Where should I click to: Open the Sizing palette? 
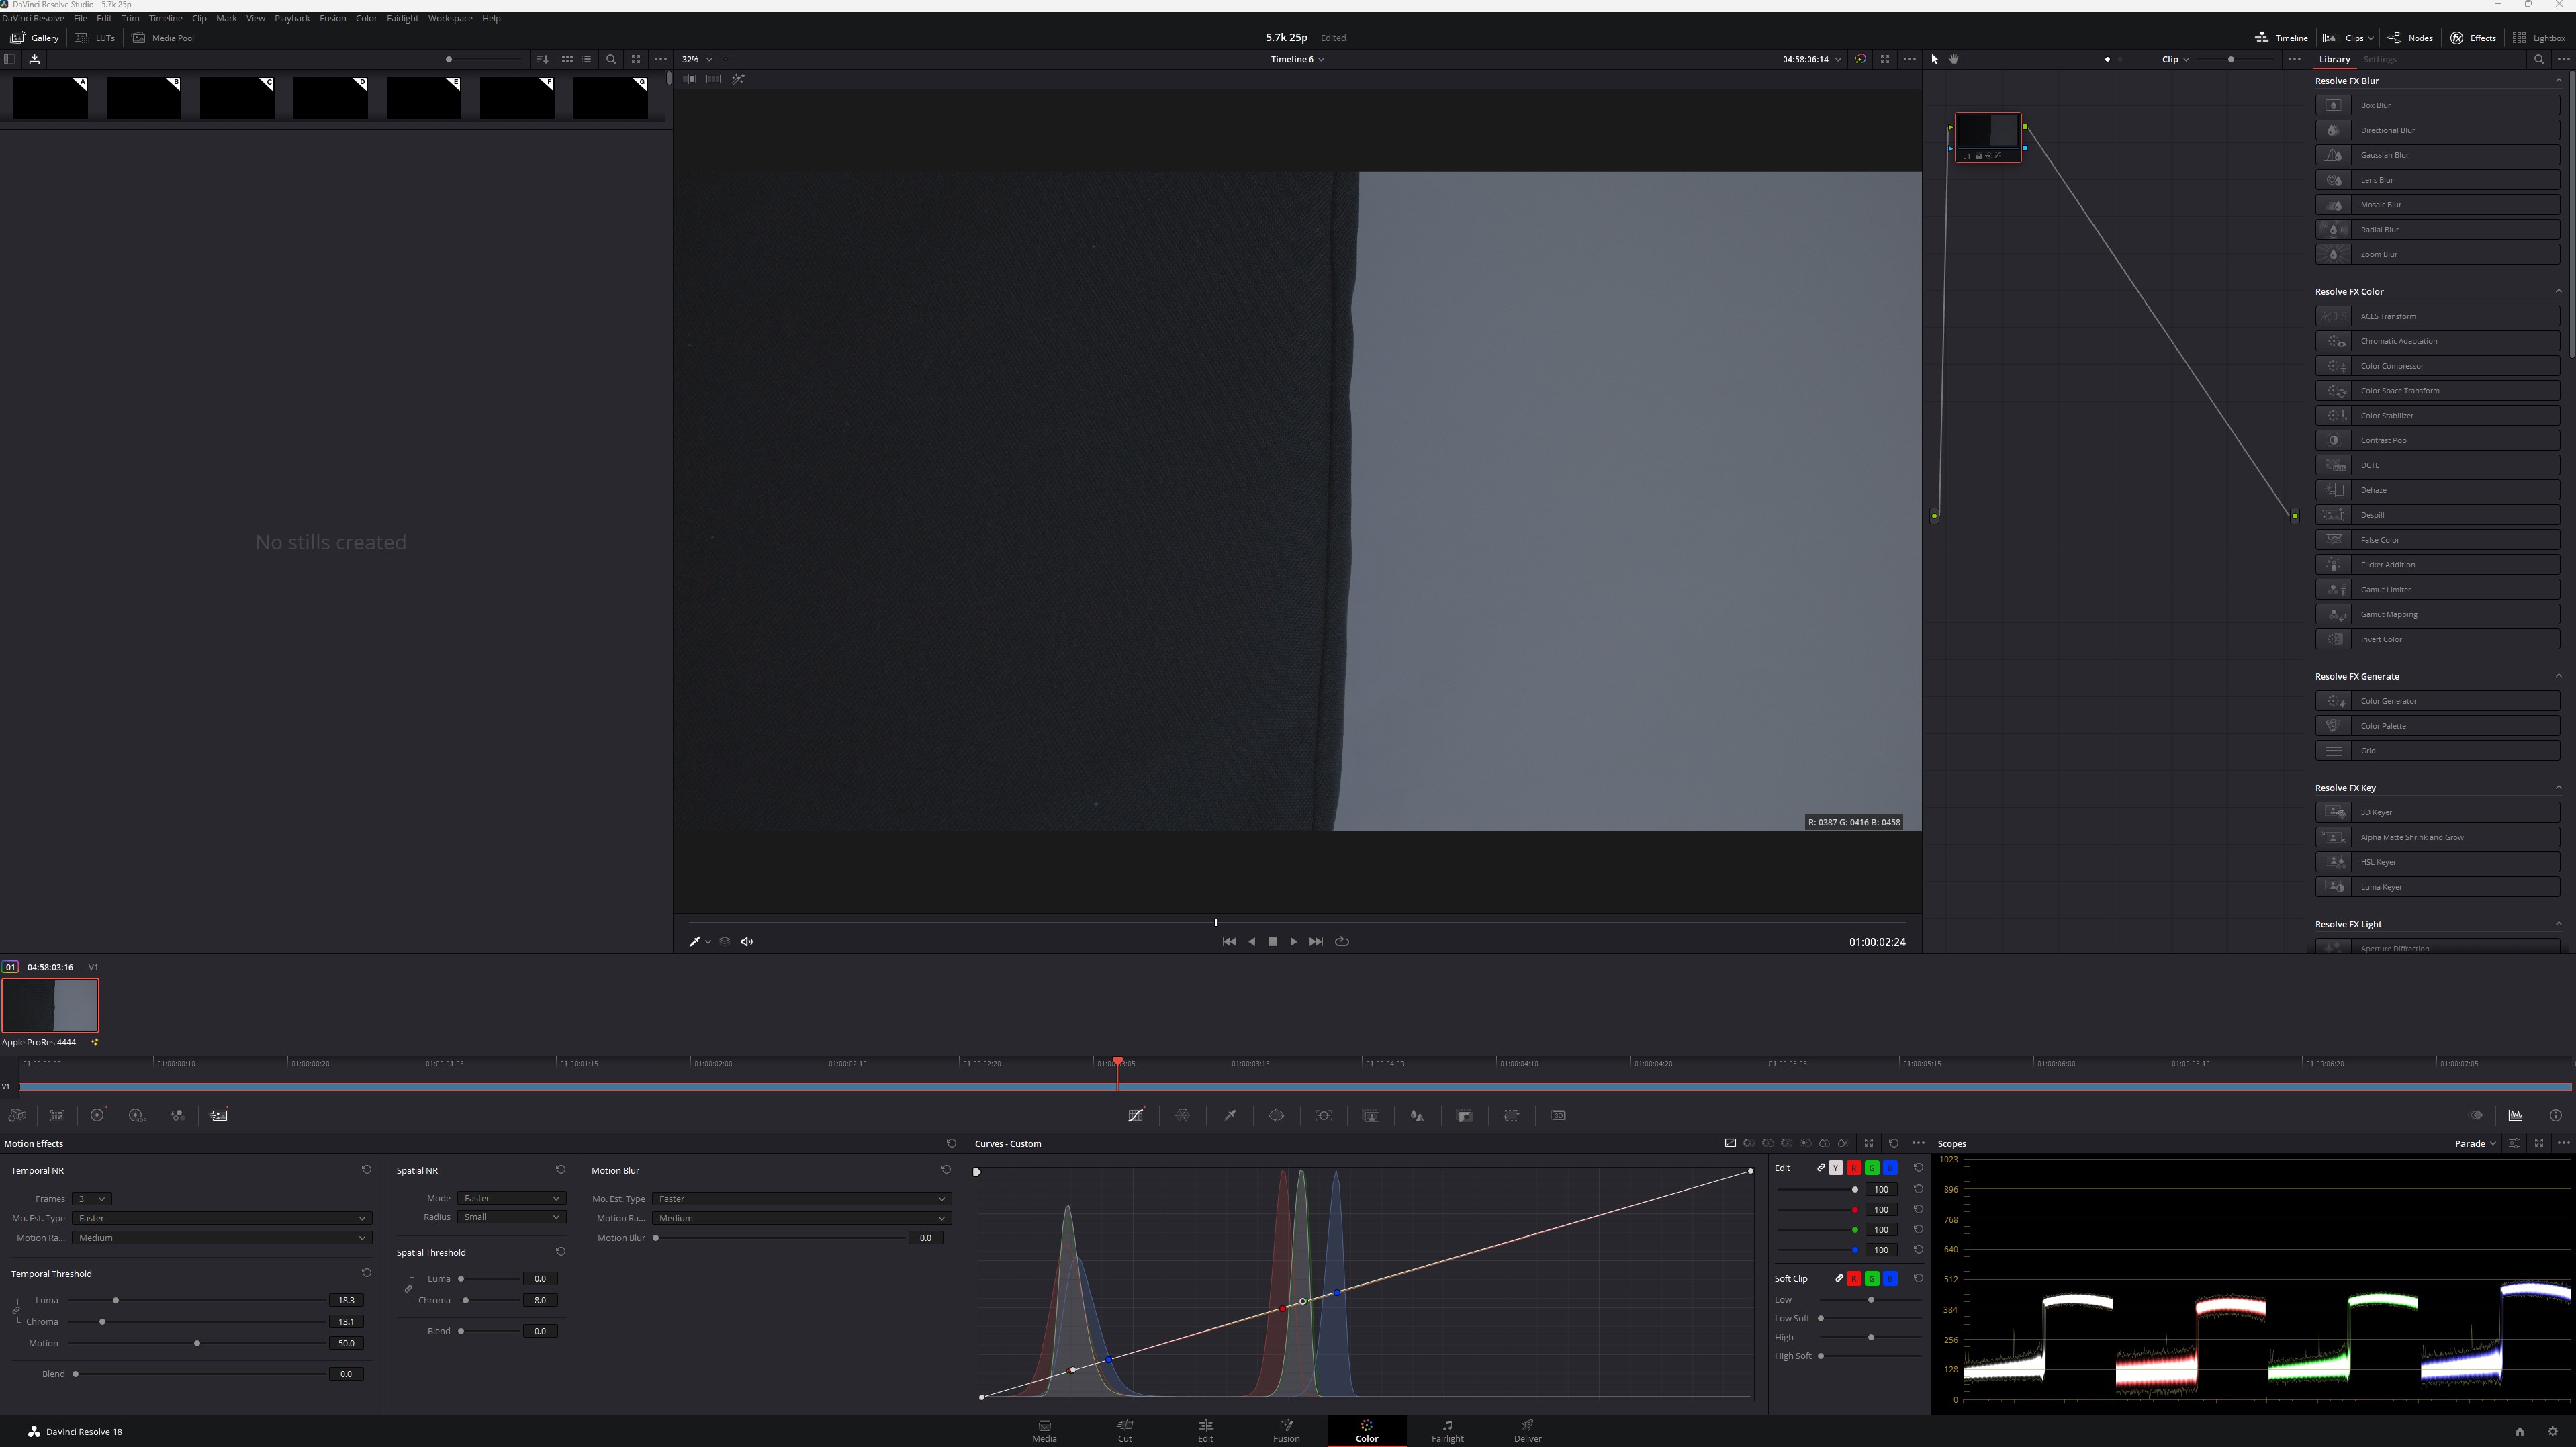(x=1511, y=1115)
